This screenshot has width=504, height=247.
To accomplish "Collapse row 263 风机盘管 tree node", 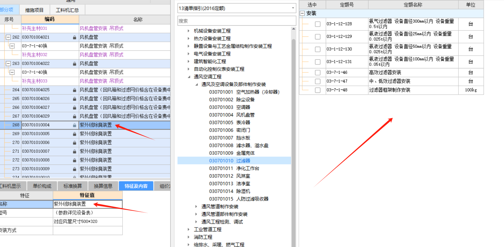I will (x=8, y=64).
